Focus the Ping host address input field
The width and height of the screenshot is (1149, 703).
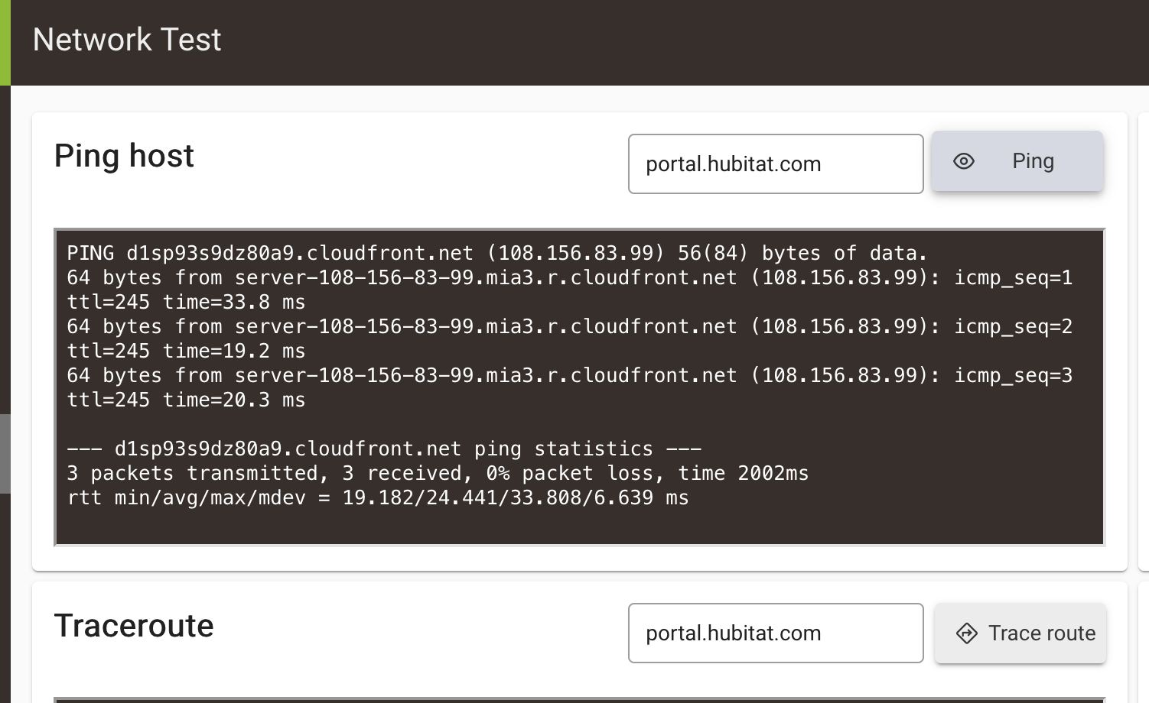(x=776, y=164)
